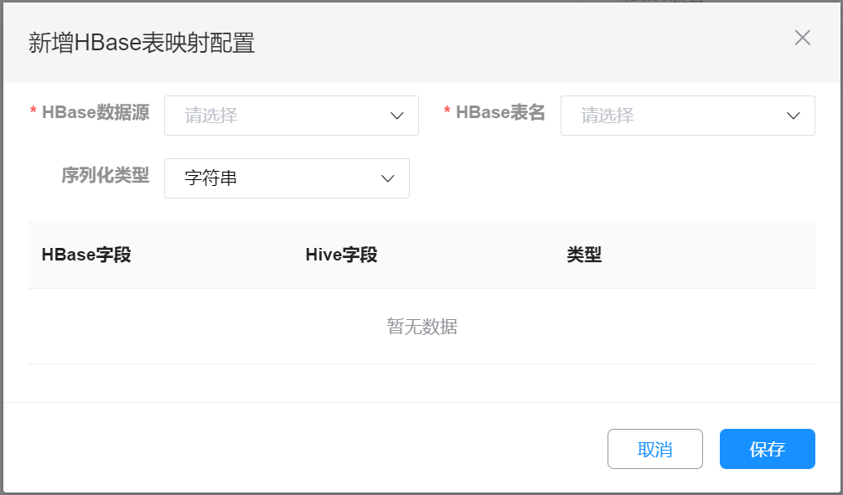Click the HBase数据源 field label
Screen dimensions: 843x495
(96, 113)
